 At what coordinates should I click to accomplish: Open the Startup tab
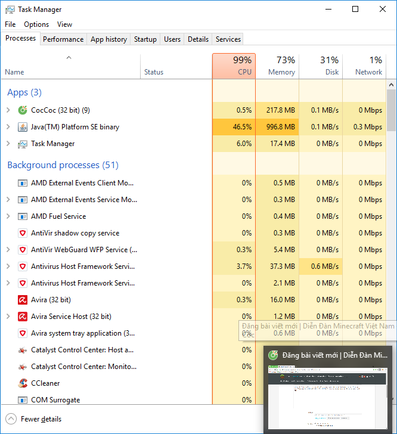tap(145, 39)
